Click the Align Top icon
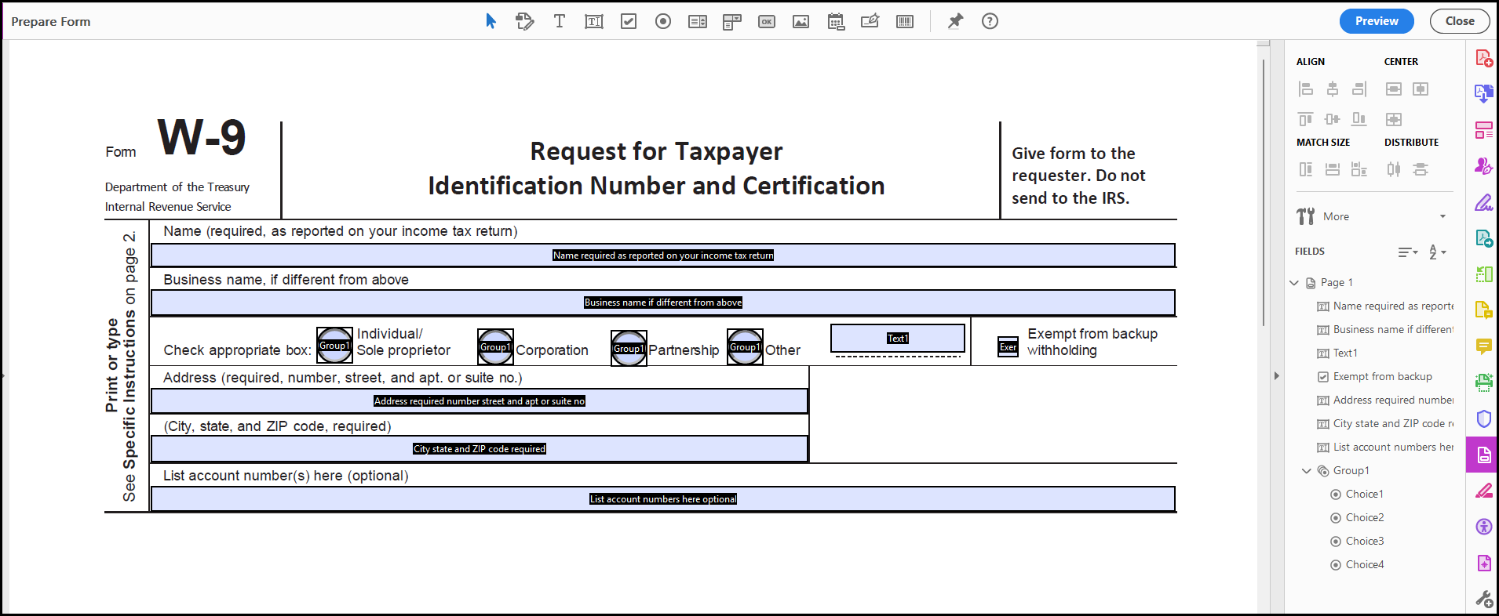The width and height of the screenshot is (1499, 616). (x=1305, y=119)
